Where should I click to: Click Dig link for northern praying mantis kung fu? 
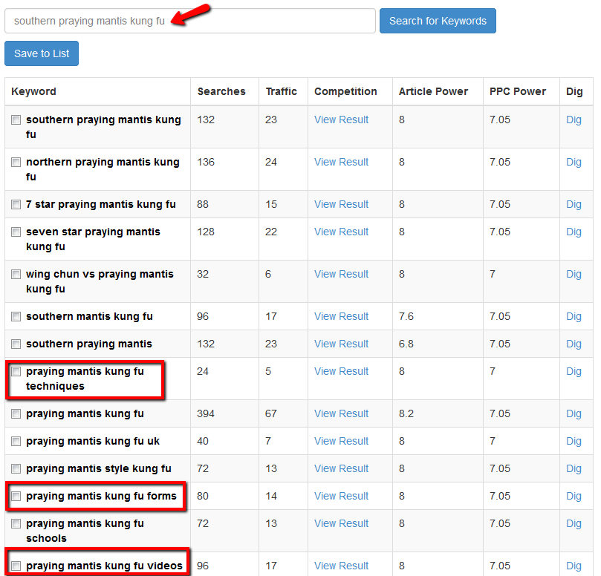(574, 162)
